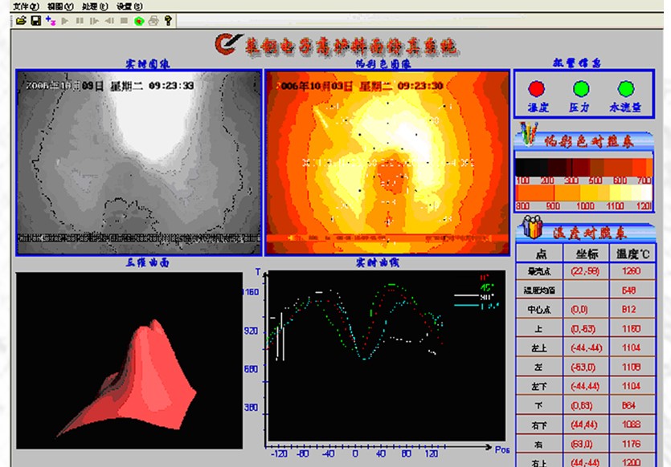This screenshot has width=671, height=467.
Task: Click the pause playback toolbar button
Action: (x=80, y=20)
